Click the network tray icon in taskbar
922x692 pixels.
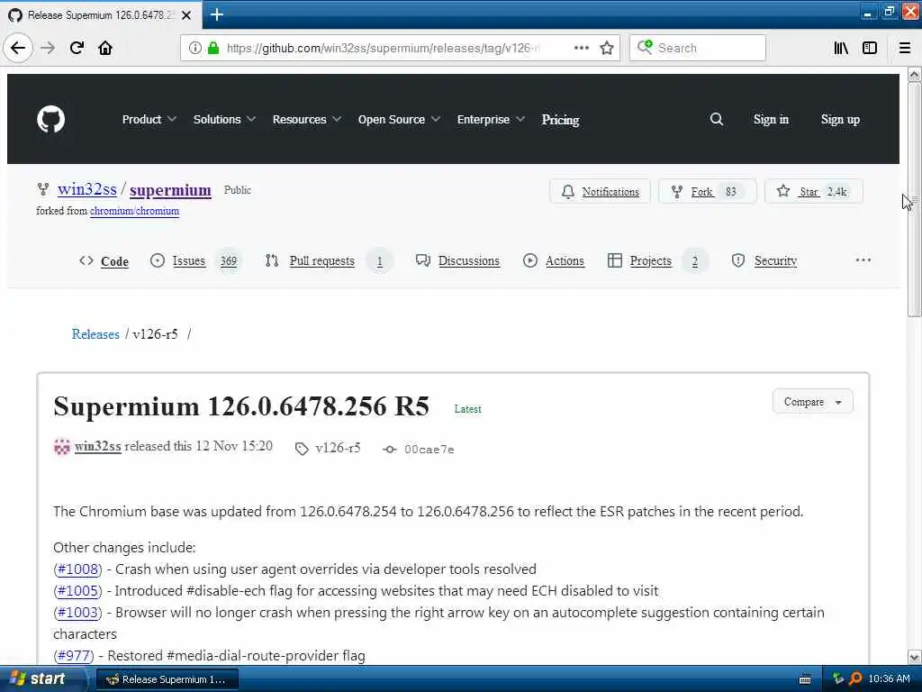coord(838,679)
